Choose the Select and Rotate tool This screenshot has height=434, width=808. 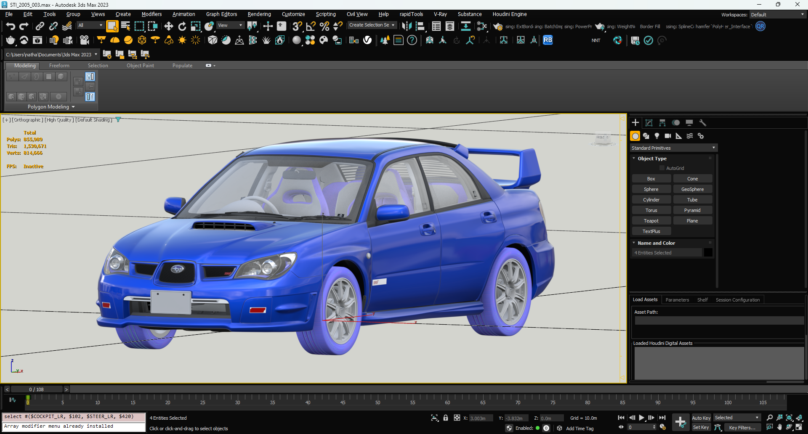(x=182, y=26)
